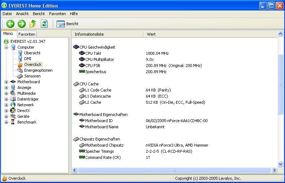
Task: Click the CPU Cache section icon
Action: (x=76, y=84)
